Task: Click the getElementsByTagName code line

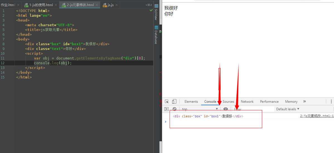Action: tap(89, 58)
